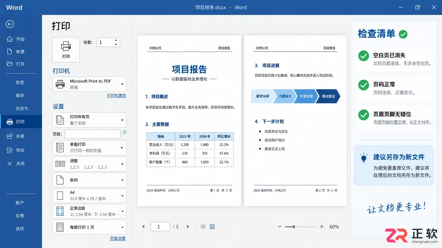Screen dimensions: 442x248
Task: Go to next page with right arrow
Action: [188, 227]
